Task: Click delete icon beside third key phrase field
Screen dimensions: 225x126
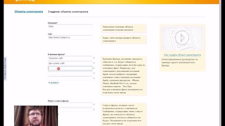Action: click(x=94, y=68)
